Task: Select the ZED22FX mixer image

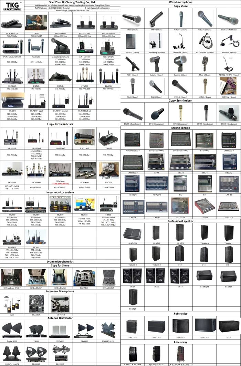Action: [228, 206]
